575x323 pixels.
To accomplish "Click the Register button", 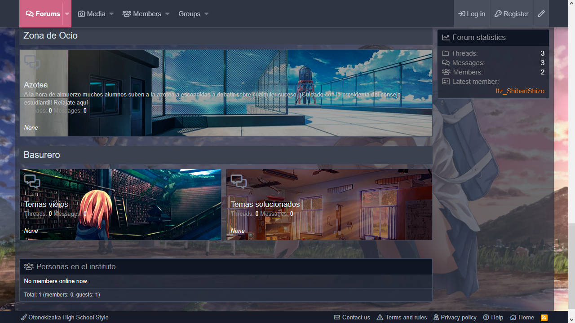I will [x=511, y=14].
